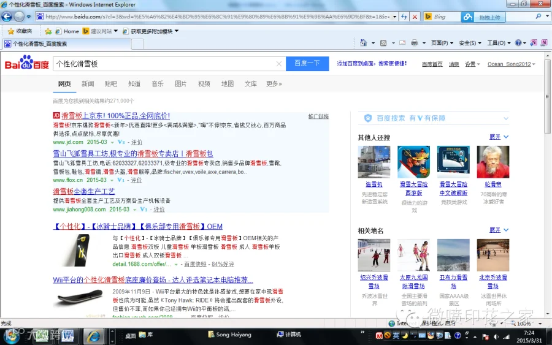Click the browser address bar URL field
Viewport: 552px width, 345px height.
click(217, 17)
